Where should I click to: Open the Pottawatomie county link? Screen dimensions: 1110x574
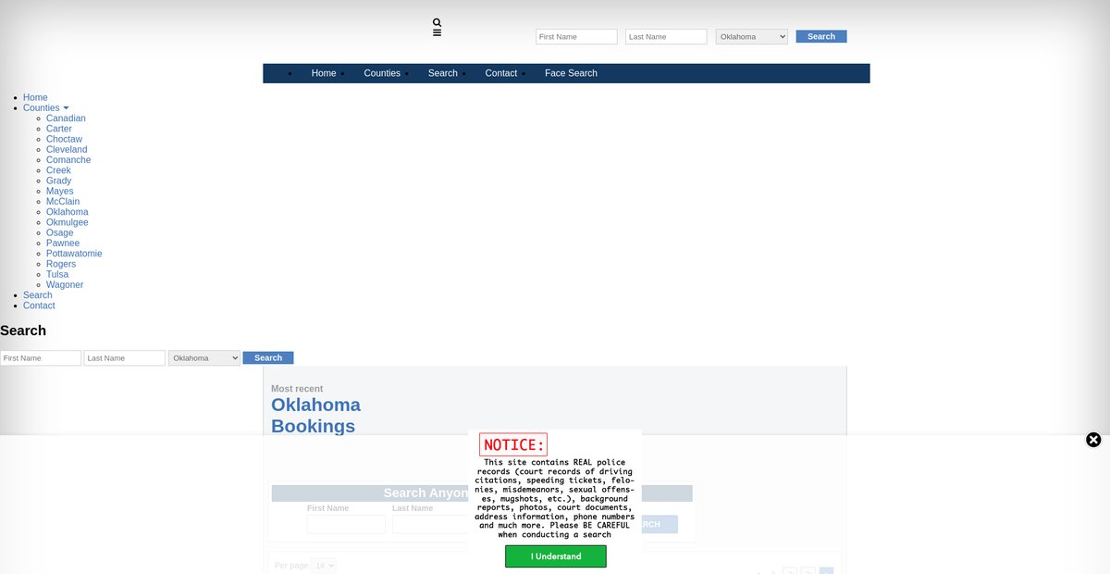tap(74, 254)
